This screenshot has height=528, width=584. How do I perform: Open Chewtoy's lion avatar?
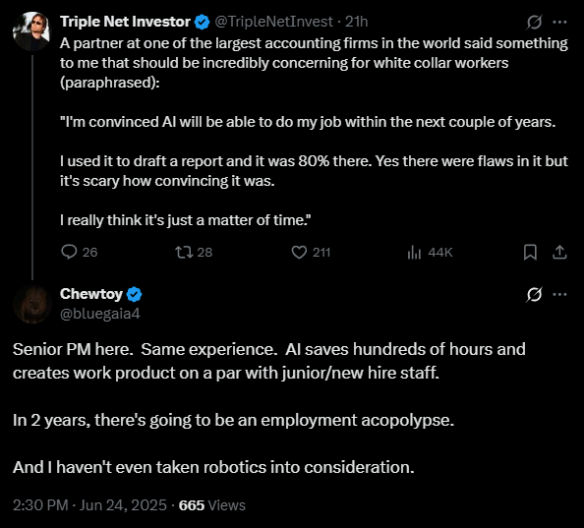tap(32, 304)
